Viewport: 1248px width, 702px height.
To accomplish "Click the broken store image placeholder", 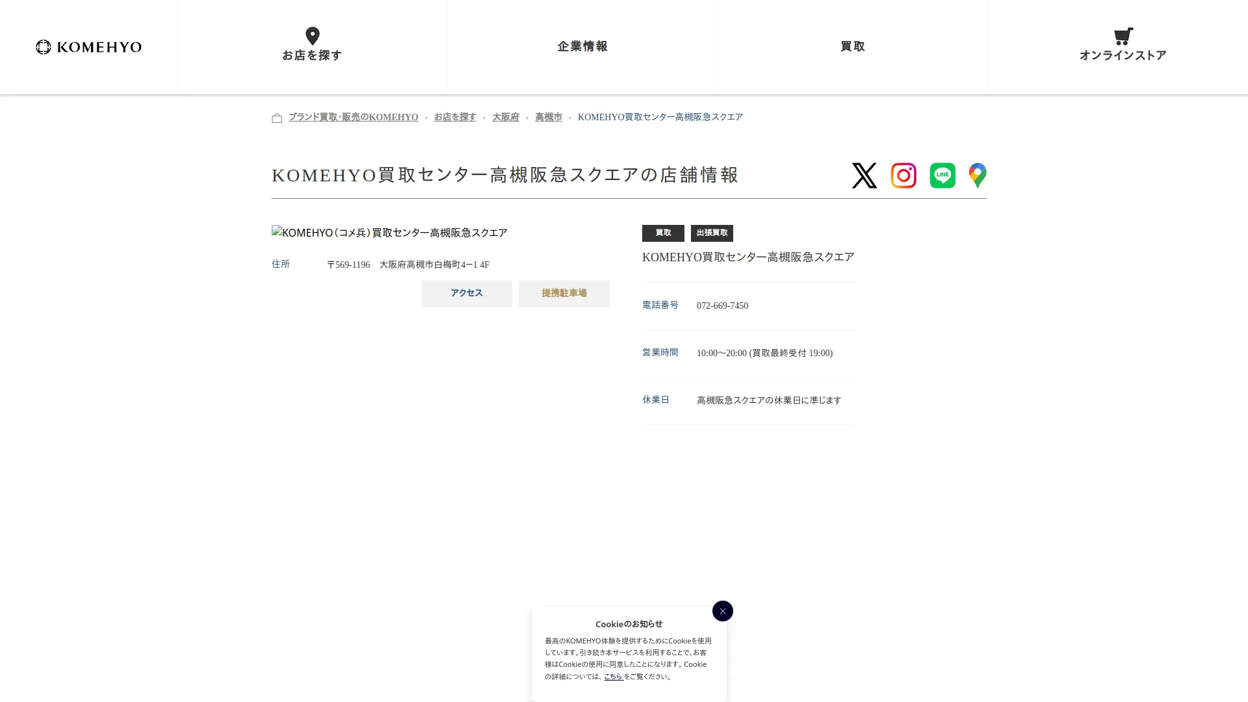I will tap(389, 233).
